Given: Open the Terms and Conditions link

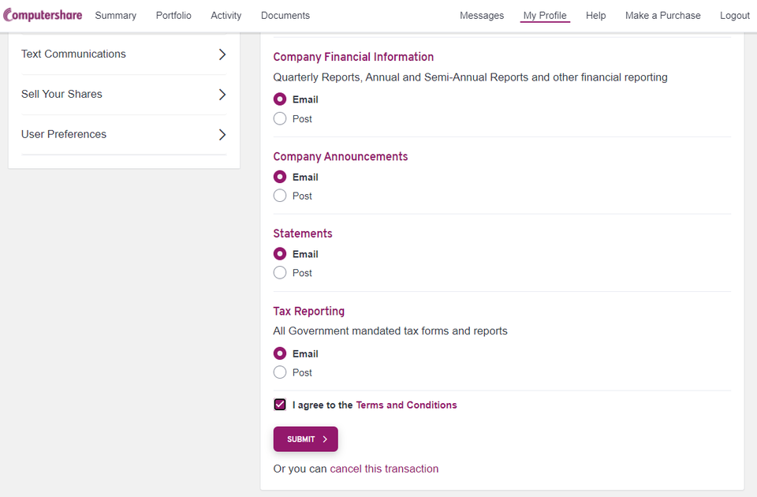Looking at the screenshot, I should [407, 405].
